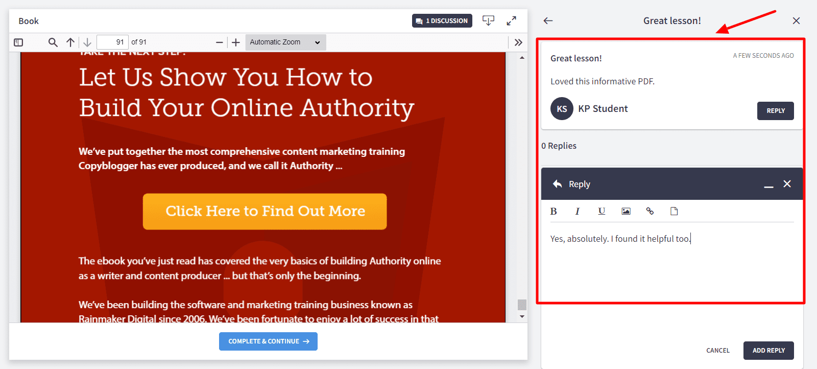Insert a link in the reply
Viewport: 817px width, 369px height.
650,211
